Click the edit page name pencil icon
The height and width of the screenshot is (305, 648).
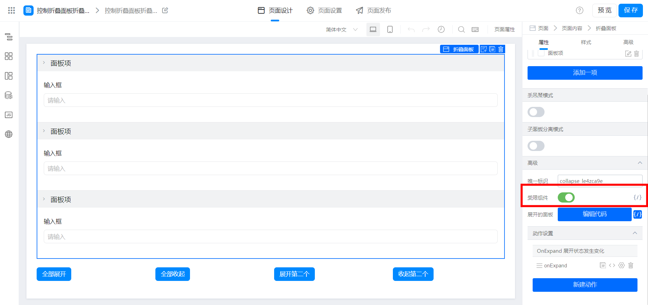(165, 11)
